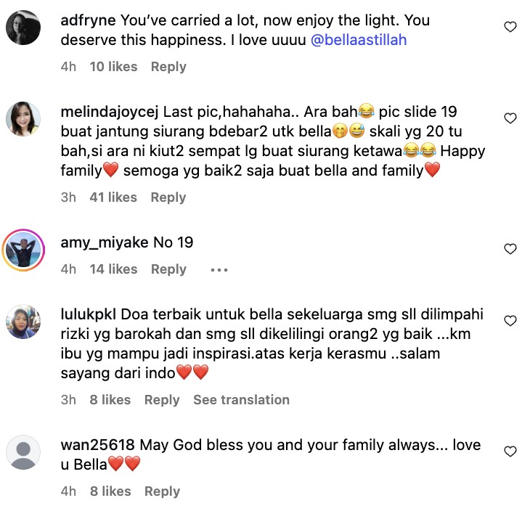View 10 likes on adfryne's comment
Screen dimensions: 530x527
pyautogui.click(x=113, y=67)
